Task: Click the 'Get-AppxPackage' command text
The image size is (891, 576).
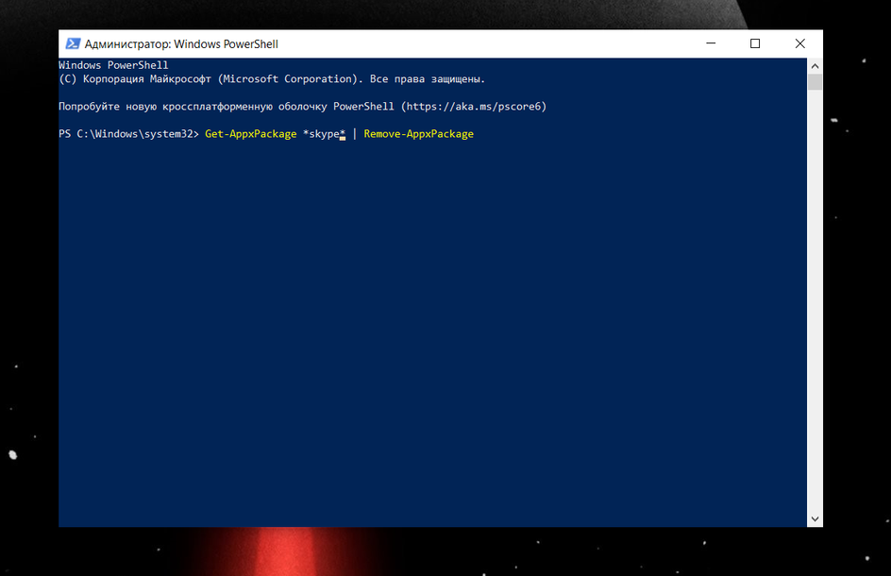Action: point(251,134)
